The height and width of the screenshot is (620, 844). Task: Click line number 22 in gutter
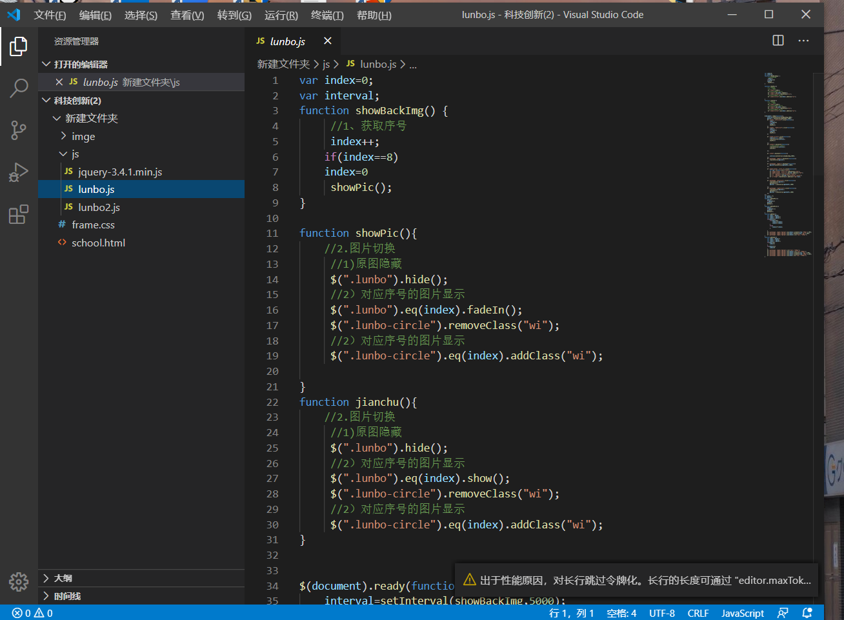272,402
